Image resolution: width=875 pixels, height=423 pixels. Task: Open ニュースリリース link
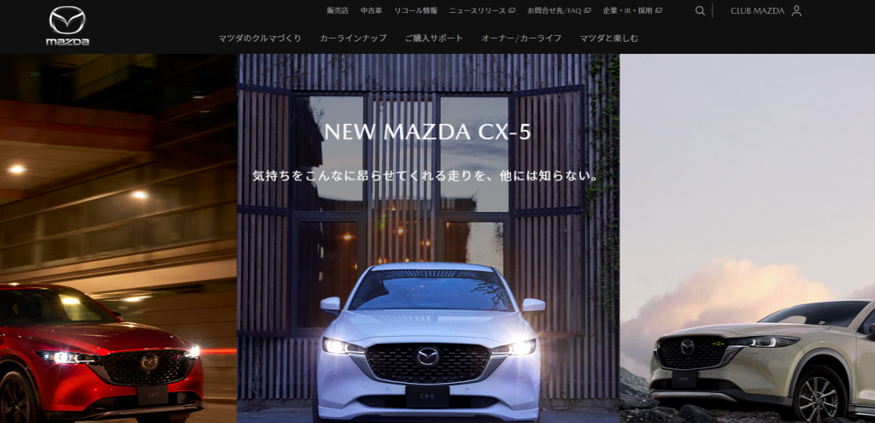(478, 10)
